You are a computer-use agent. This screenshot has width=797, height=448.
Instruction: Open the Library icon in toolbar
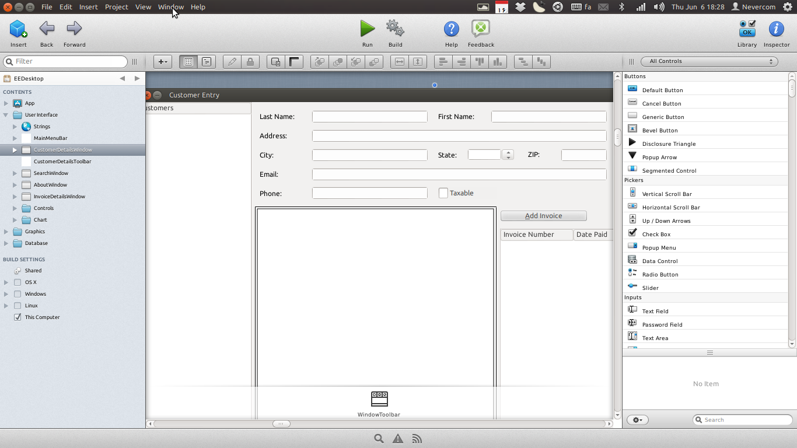click(x=747, y=29)
